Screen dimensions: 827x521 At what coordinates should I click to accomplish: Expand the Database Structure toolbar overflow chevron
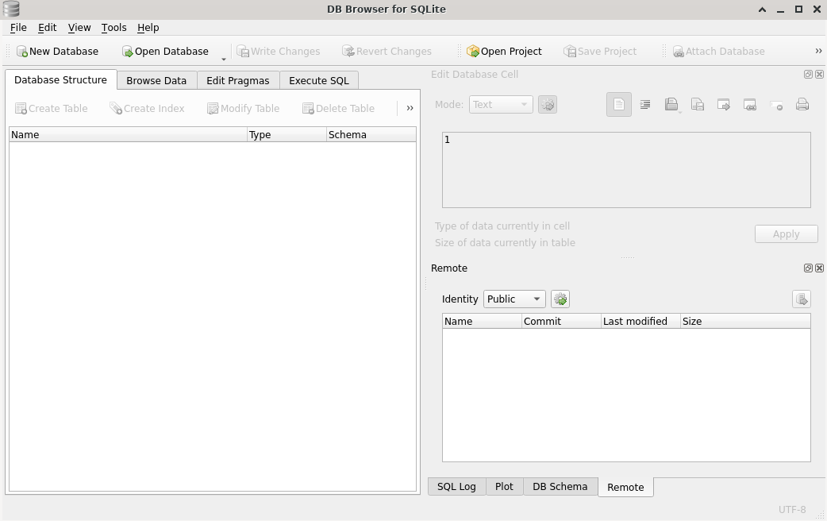click(410, 108)
